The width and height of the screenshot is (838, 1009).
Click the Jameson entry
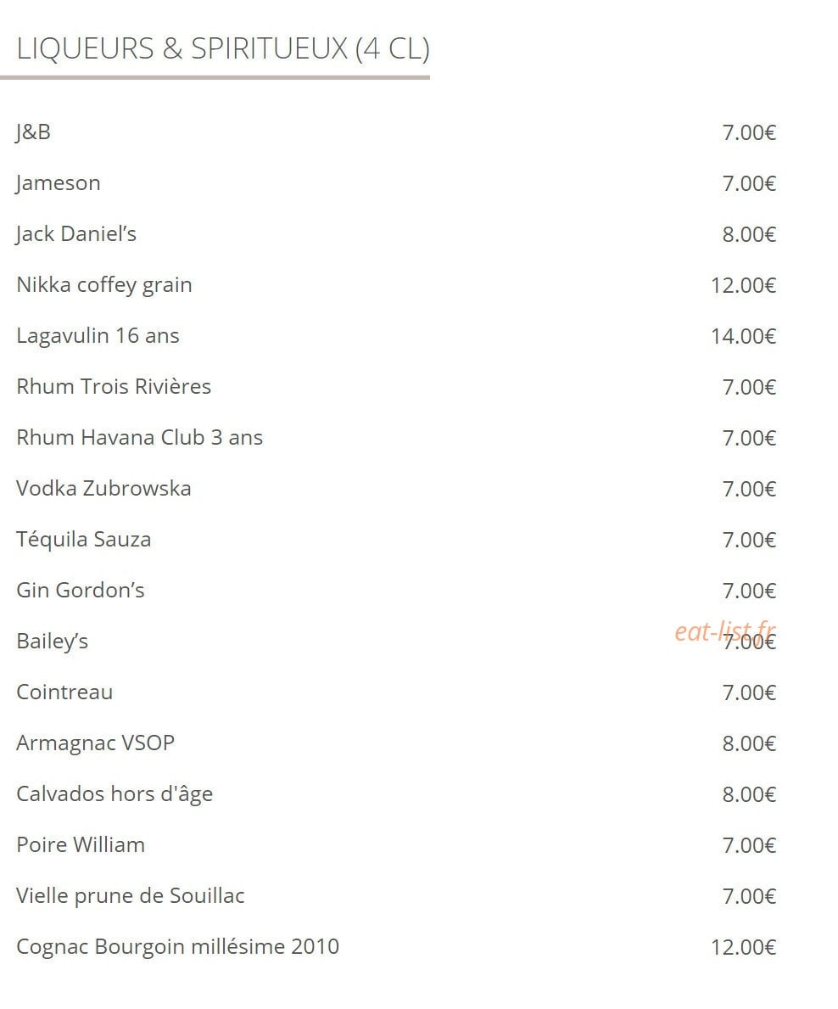click(x=59, y=183)
